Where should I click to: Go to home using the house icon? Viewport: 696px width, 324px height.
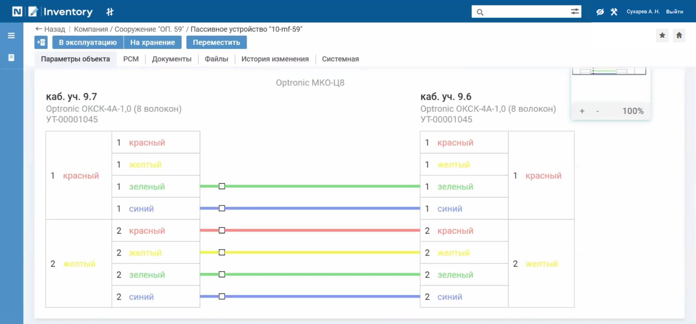[x=679, y=35]
